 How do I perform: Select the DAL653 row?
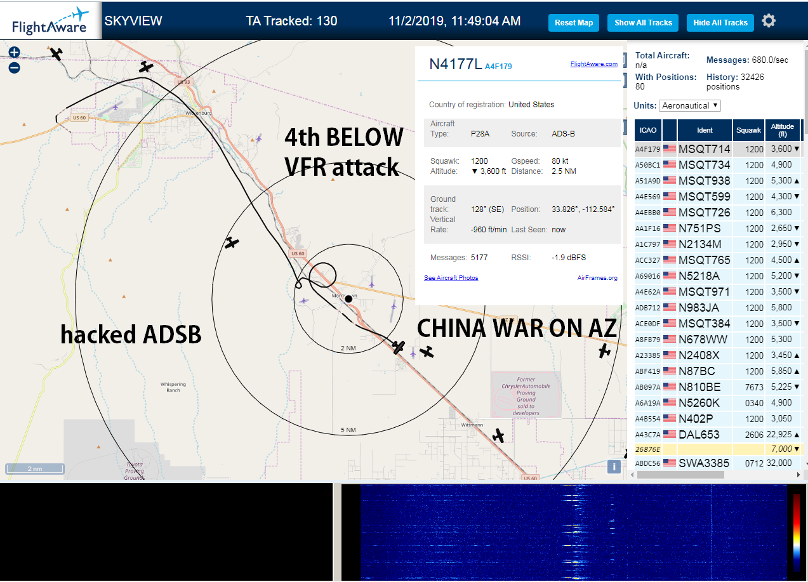[718, 435]
